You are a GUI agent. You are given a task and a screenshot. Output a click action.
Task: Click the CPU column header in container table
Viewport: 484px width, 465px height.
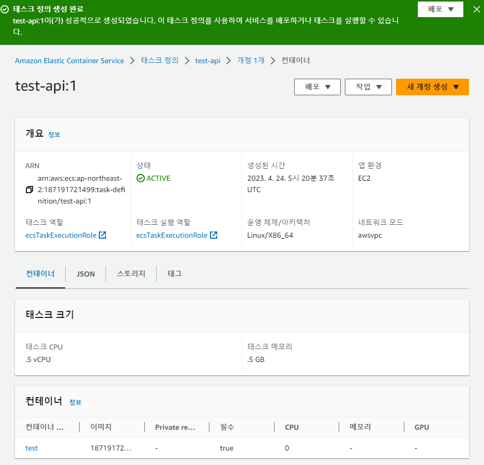pyautogui.click(x=292, y=427)
